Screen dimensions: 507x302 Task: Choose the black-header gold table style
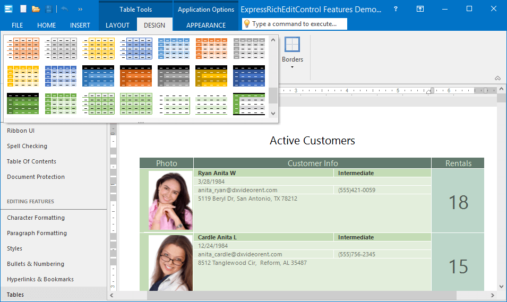211,76
